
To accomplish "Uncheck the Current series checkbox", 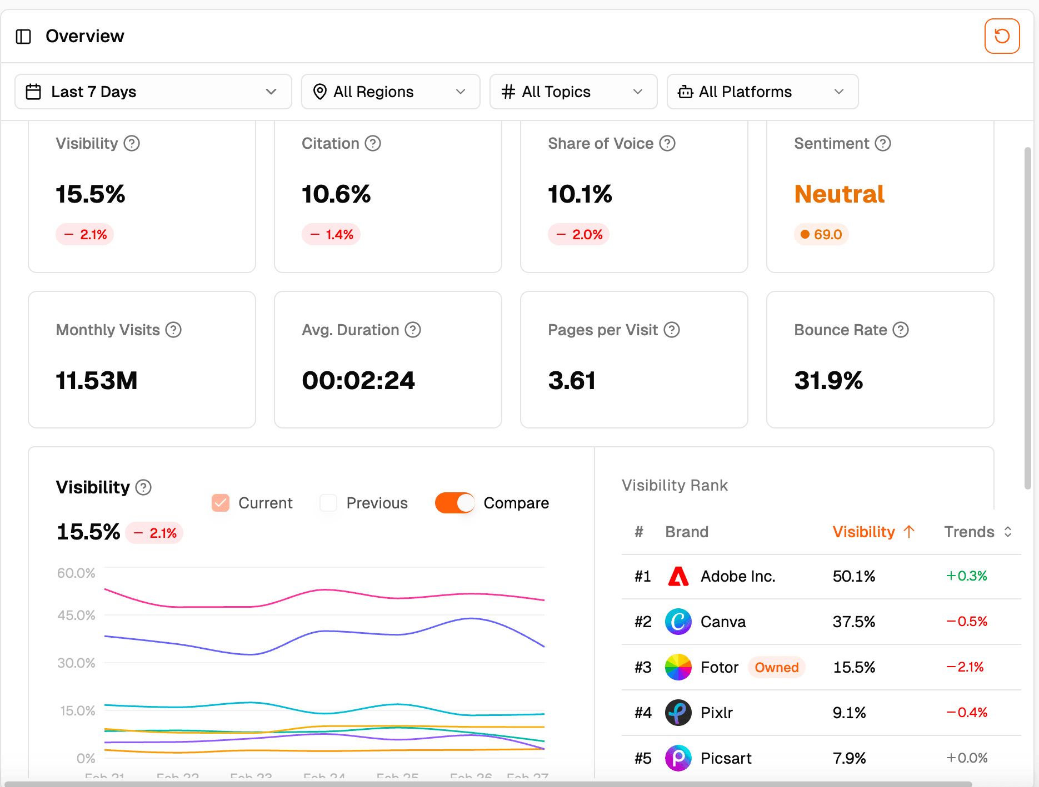I will 221,503.
